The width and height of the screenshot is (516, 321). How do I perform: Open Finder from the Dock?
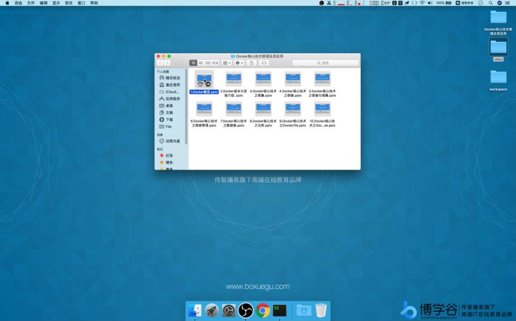(195, 310)
